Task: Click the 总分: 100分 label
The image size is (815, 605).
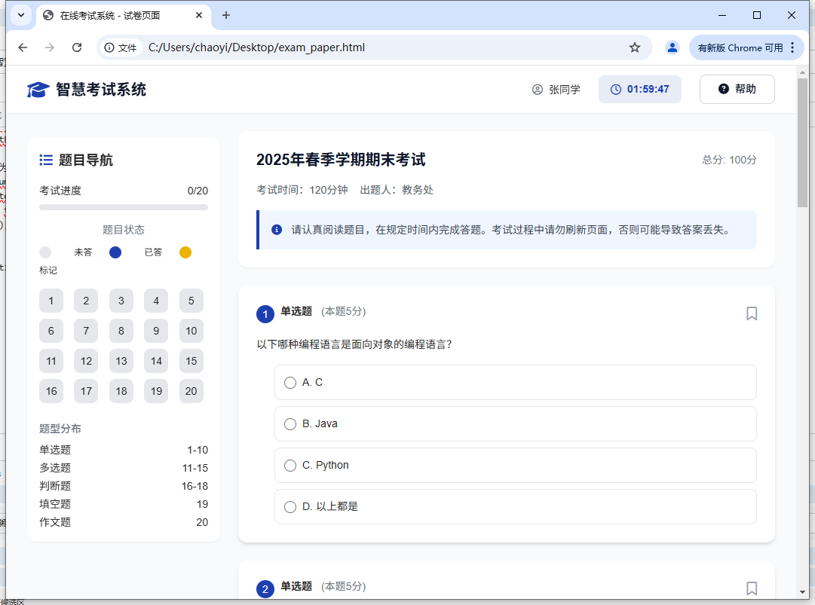Action: [x=729, y=160]
